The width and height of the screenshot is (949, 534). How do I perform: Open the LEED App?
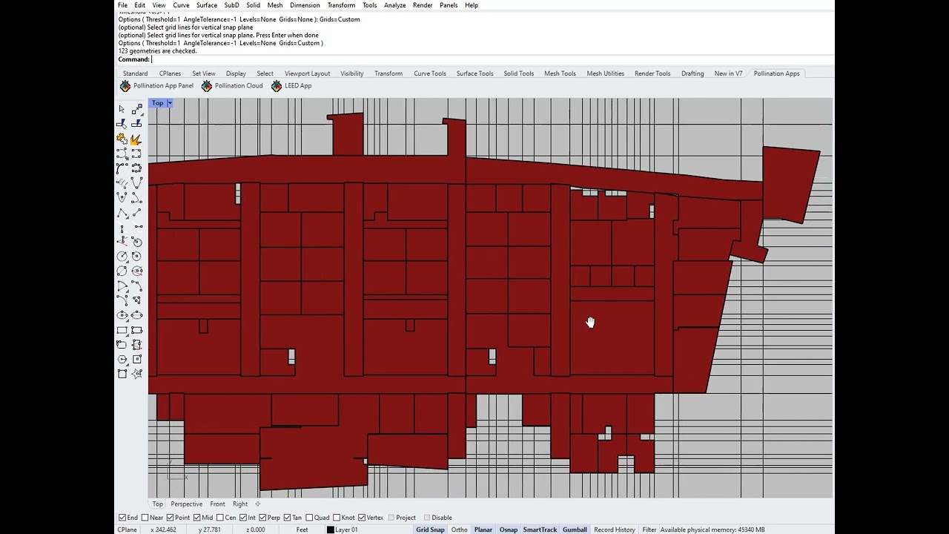pos(291,86)
